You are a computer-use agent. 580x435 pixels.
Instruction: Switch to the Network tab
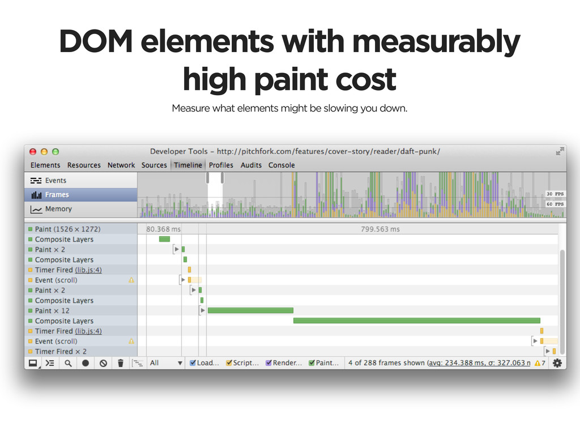121,165
